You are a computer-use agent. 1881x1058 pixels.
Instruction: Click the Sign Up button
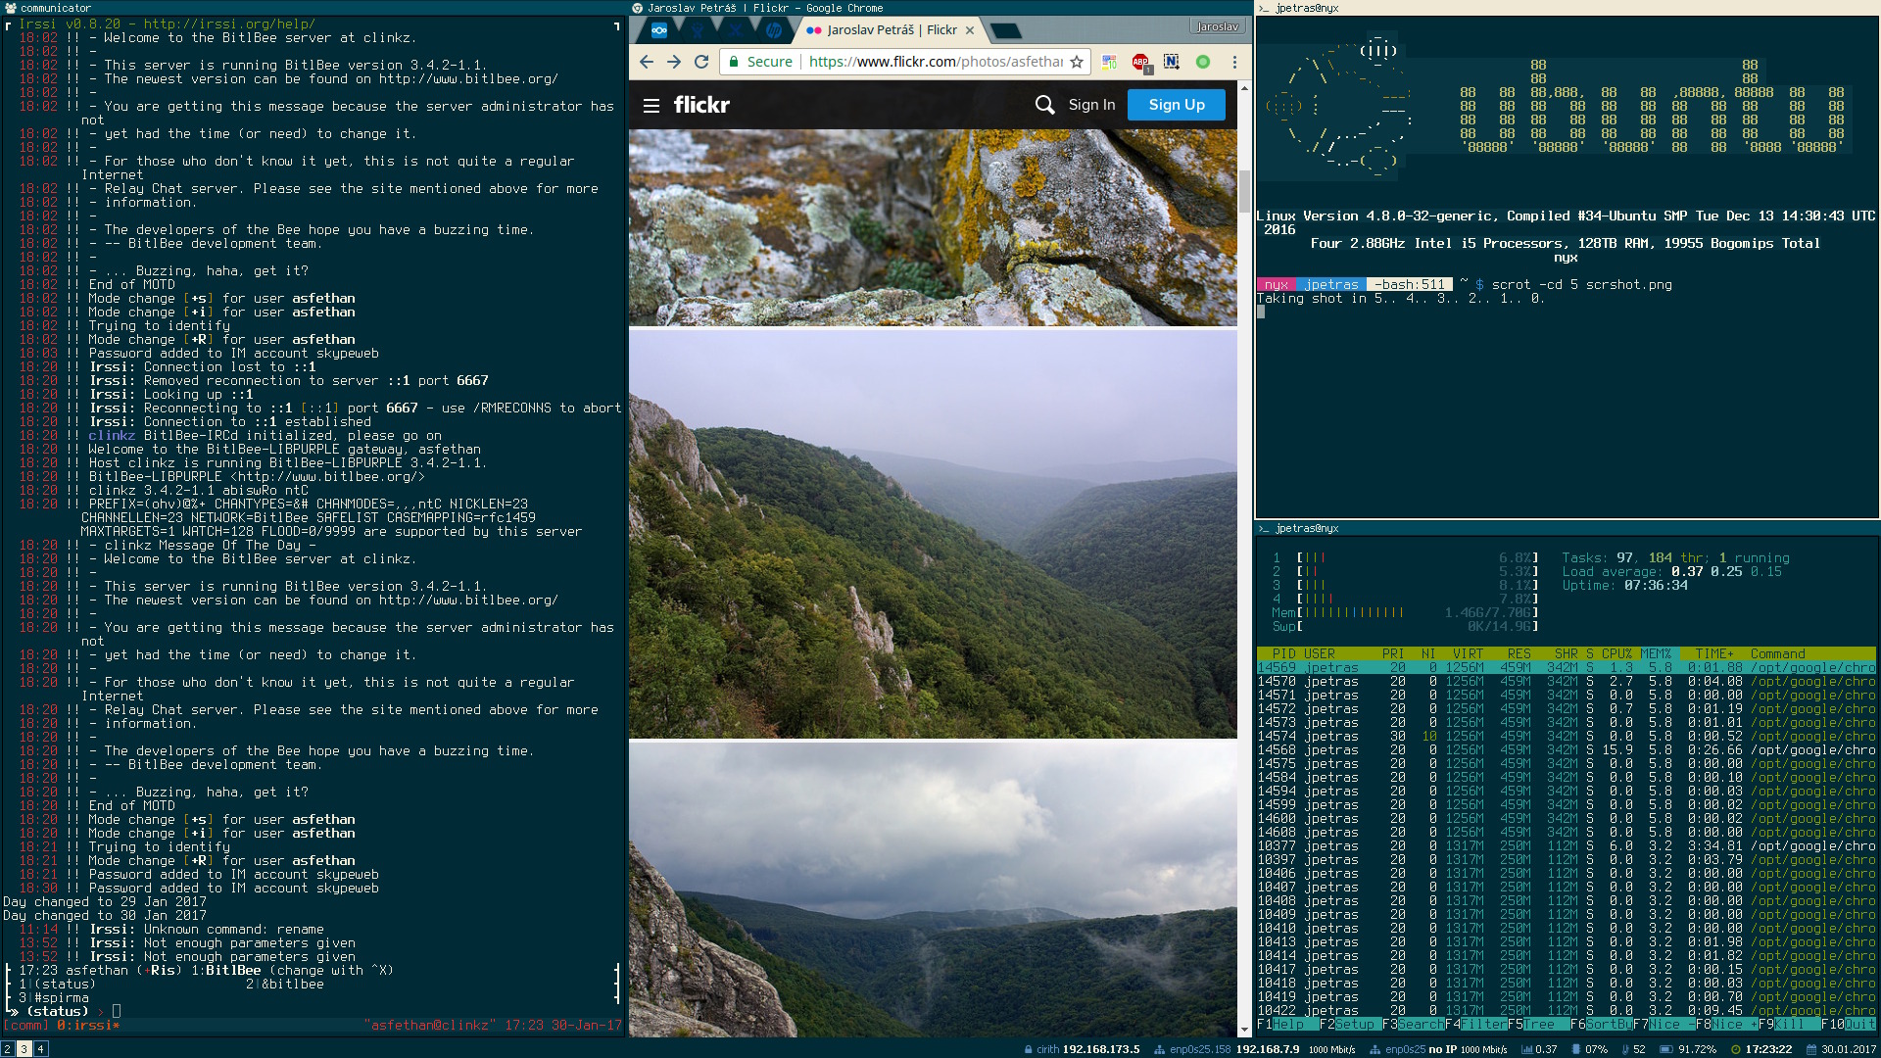point(1177,105)
